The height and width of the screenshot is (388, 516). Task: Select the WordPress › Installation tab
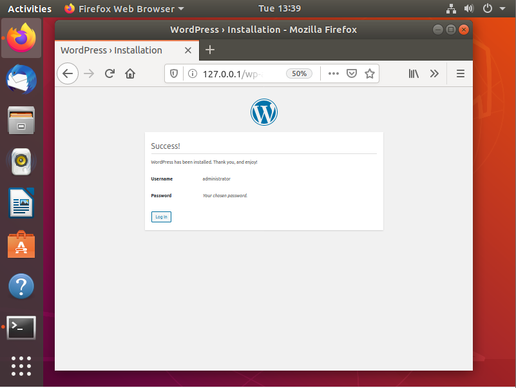click(x=127, y=50)
